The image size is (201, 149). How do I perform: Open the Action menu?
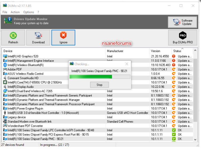click(15, 12)
